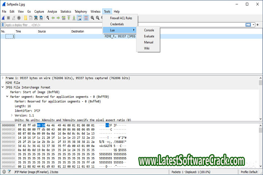Image resolution: width=263 pixels, height=175 pixels.
Task: Select Firewall ACL Rules menu entry
Action: coord(120,18)
